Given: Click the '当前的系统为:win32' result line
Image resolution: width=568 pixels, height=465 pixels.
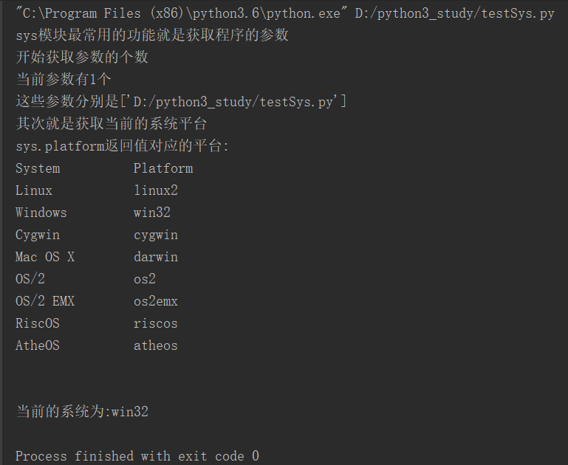Looking at the screenshot, I should [82, 412].
